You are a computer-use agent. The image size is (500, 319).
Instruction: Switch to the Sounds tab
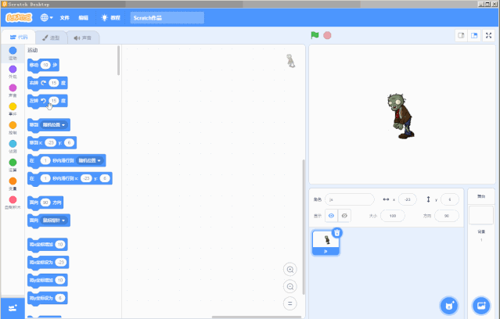click(83, 38)
